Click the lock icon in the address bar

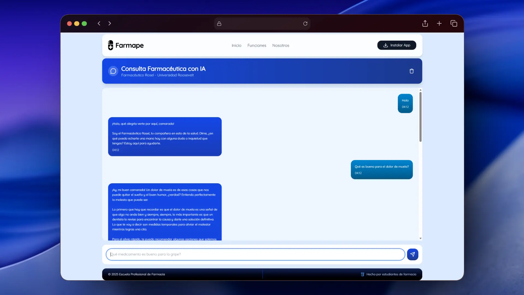(x=219, y=23)
